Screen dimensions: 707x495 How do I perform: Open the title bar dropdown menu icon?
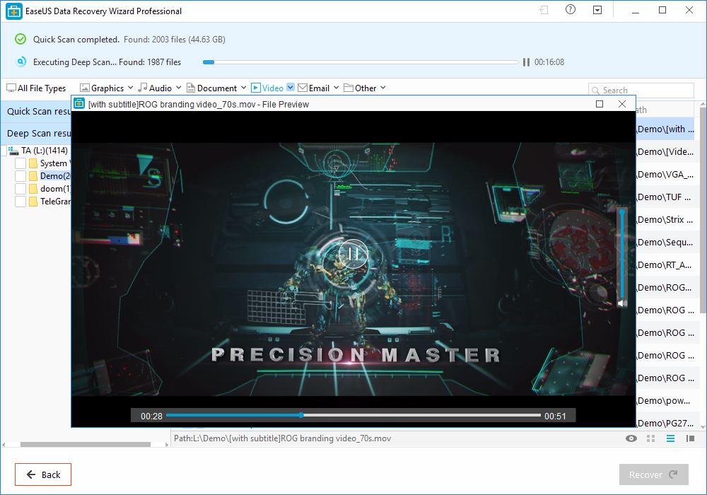pyautogui.click(x=597, y=10)
